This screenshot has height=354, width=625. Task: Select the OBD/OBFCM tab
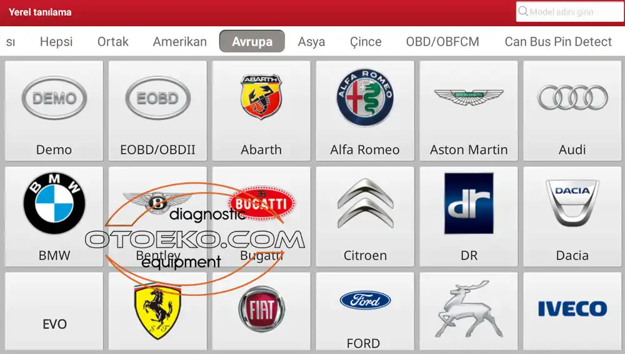click(x=442, y=41)
